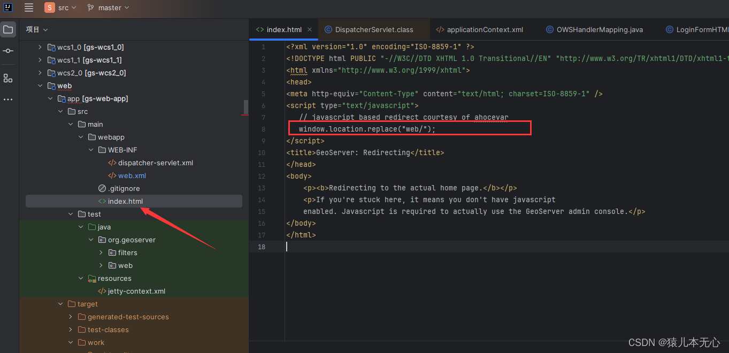Select dispatcher-servlet.xml in the tree

point(156,163)
